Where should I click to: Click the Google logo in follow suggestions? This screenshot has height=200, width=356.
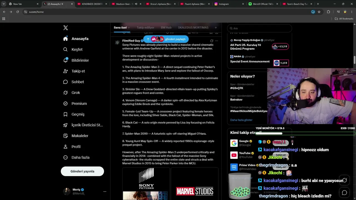pyautogui.click(x=234, y=143)
